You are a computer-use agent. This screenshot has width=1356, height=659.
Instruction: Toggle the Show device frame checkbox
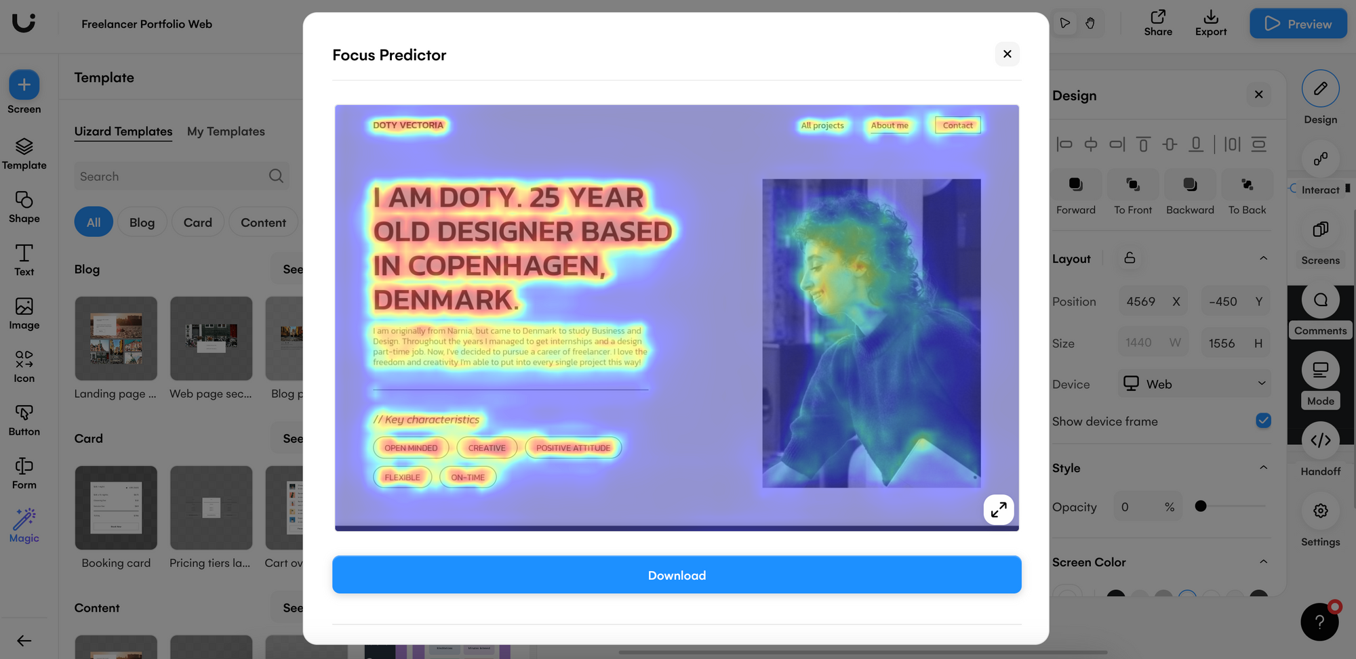1263,421
